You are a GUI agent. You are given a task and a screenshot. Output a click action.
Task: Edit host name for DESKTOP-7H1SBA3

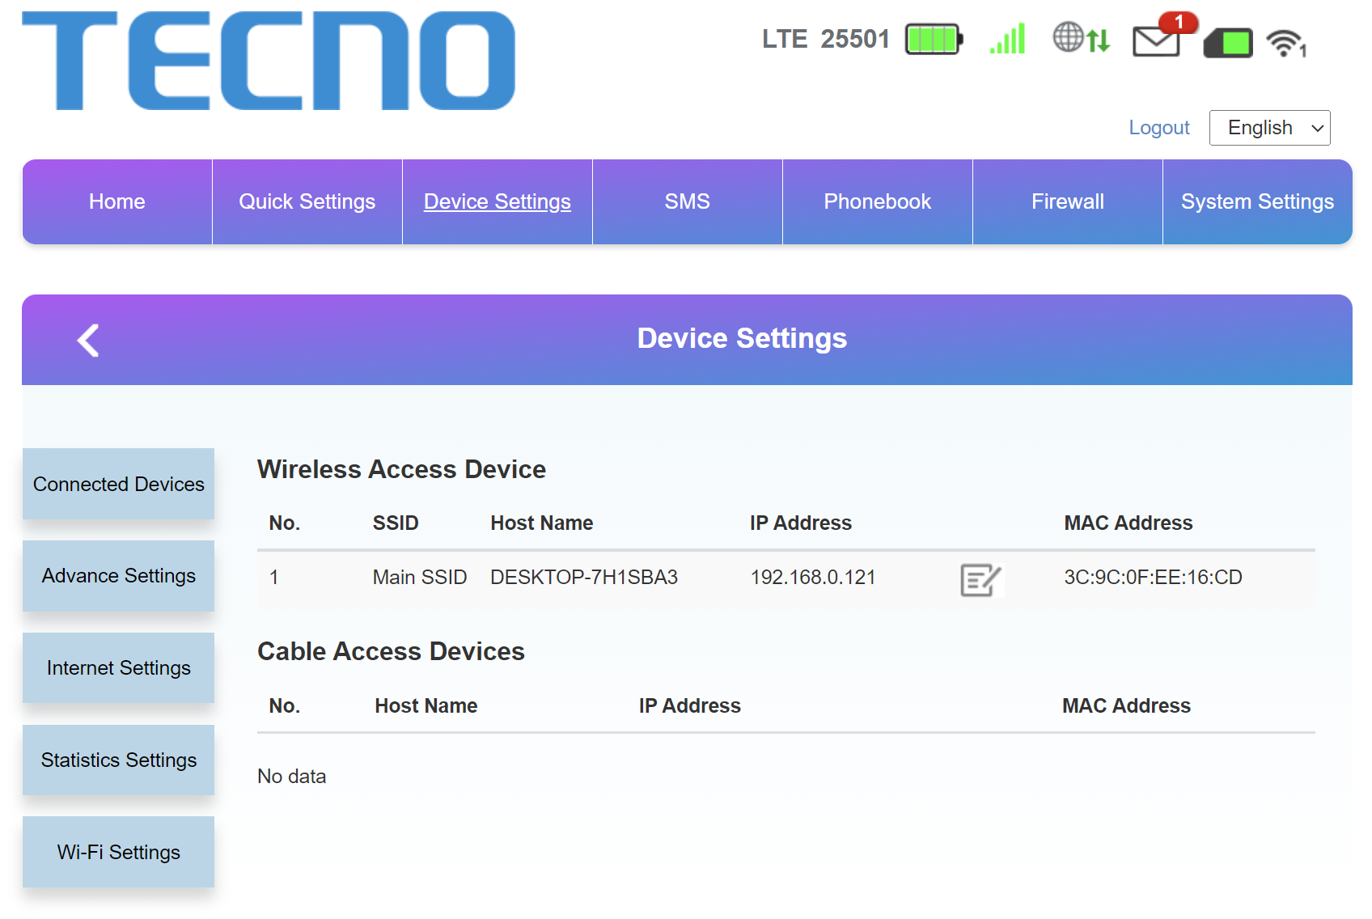point(981,579)
